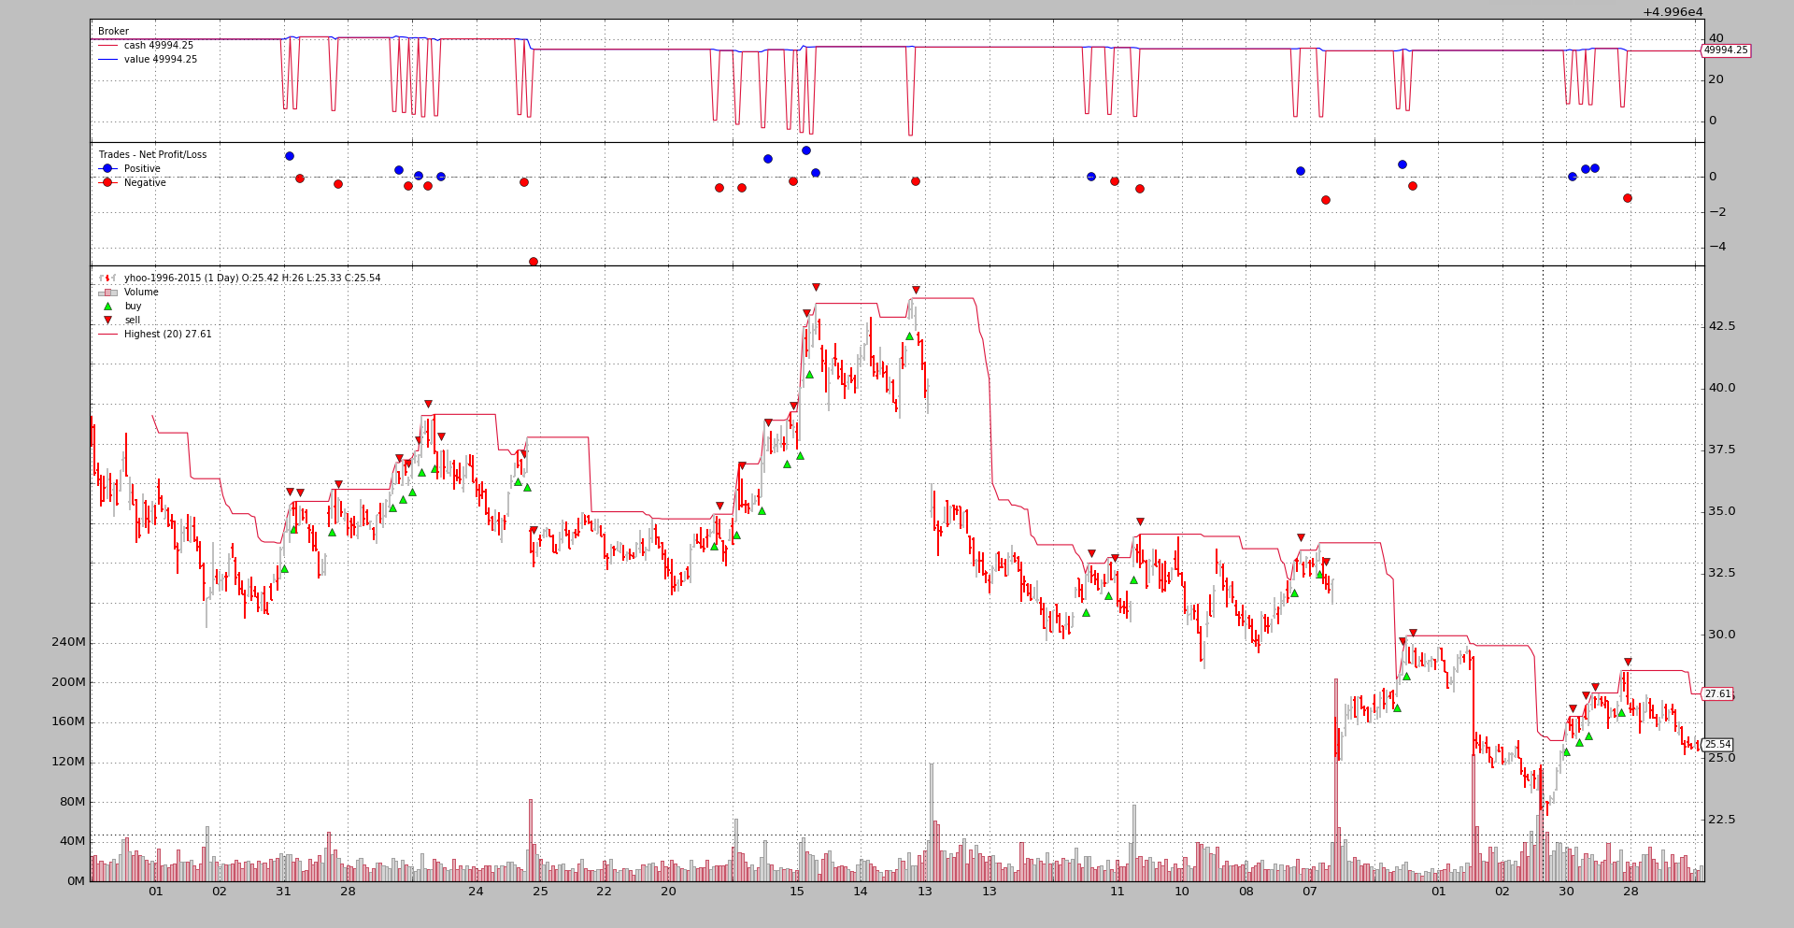Click the blue Positive legend marker
Screen dimensions: 1794x928
coord(107,169)
